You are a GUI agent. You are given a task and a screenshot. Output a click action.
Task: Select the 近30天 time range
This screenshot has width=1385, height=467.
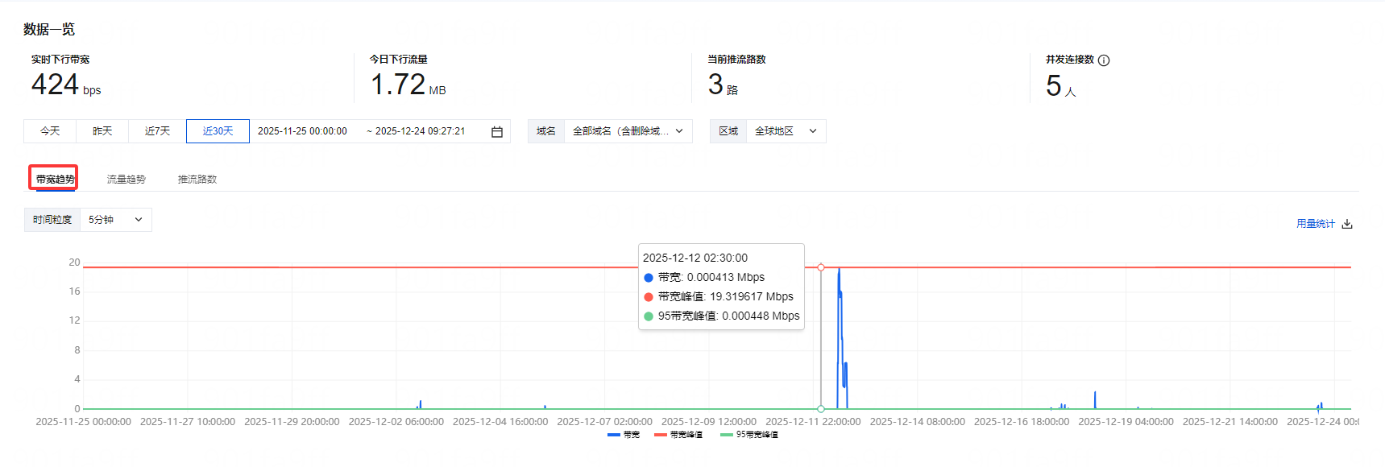pyautogui.click(x=218, y=131)
